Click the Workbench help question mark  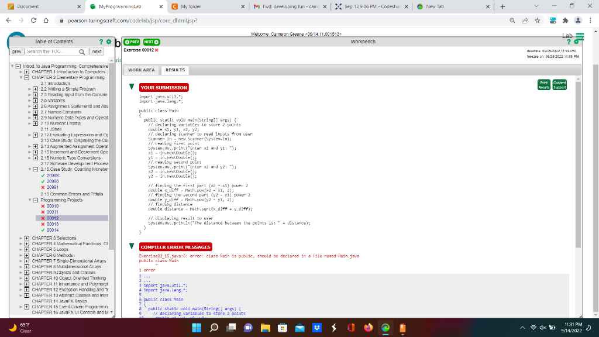(569, 42)
